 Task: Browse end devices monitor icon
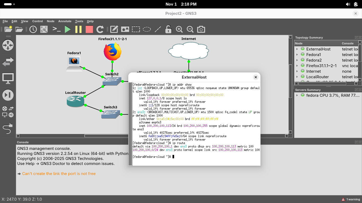click(8, 79)
